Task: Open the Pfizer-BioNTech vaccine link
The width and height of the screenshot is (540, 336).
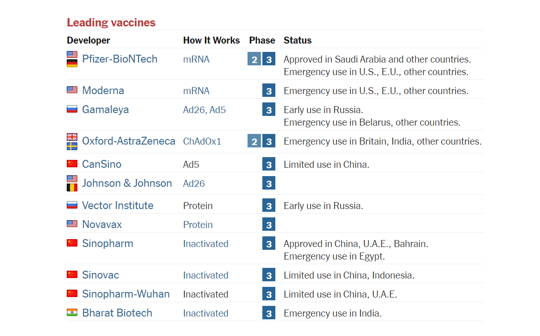Action: click(x=120, y=59)
